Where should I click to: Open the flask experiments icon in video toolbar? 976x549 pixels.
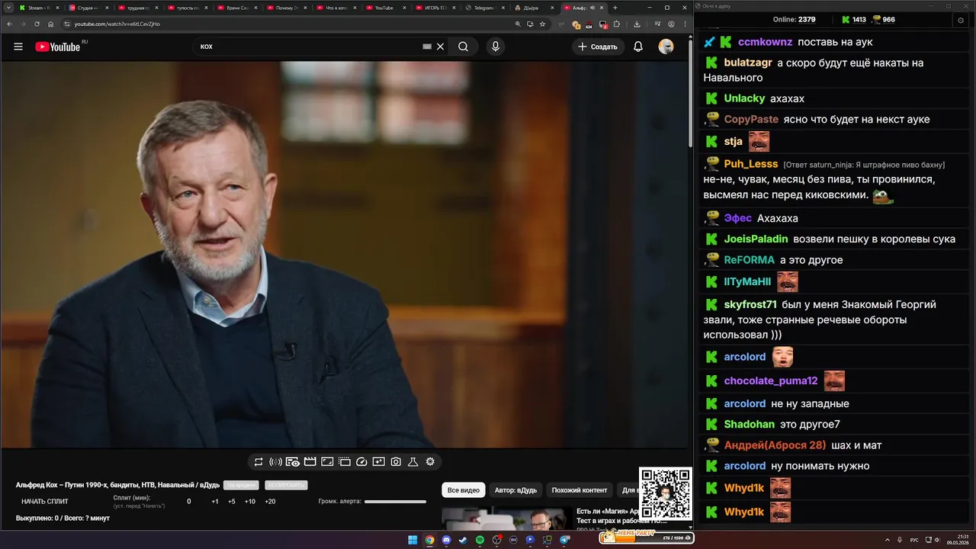413,462
